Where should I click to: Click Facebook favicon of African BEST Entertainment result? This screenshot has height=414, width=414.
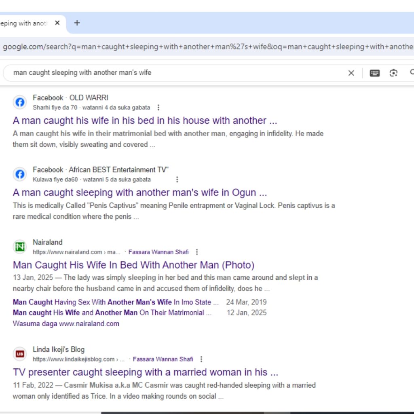[x=20, y=174]
